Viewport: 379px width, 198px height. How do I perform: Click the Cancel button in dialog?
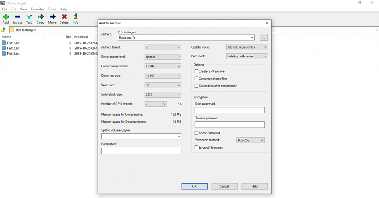224,186
